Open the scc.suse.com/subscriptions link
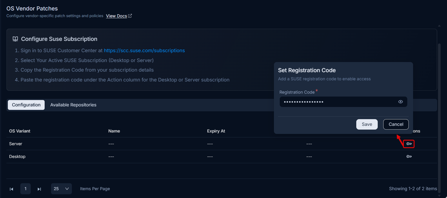The width and height of the screenshot is (447, 198). pyautogui.click(x=144, y=50)
